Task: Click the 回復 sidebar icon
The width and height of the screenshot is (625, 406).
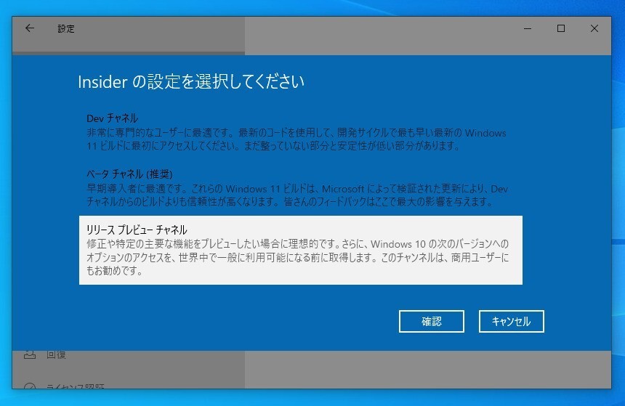Action: click(30, 354)
